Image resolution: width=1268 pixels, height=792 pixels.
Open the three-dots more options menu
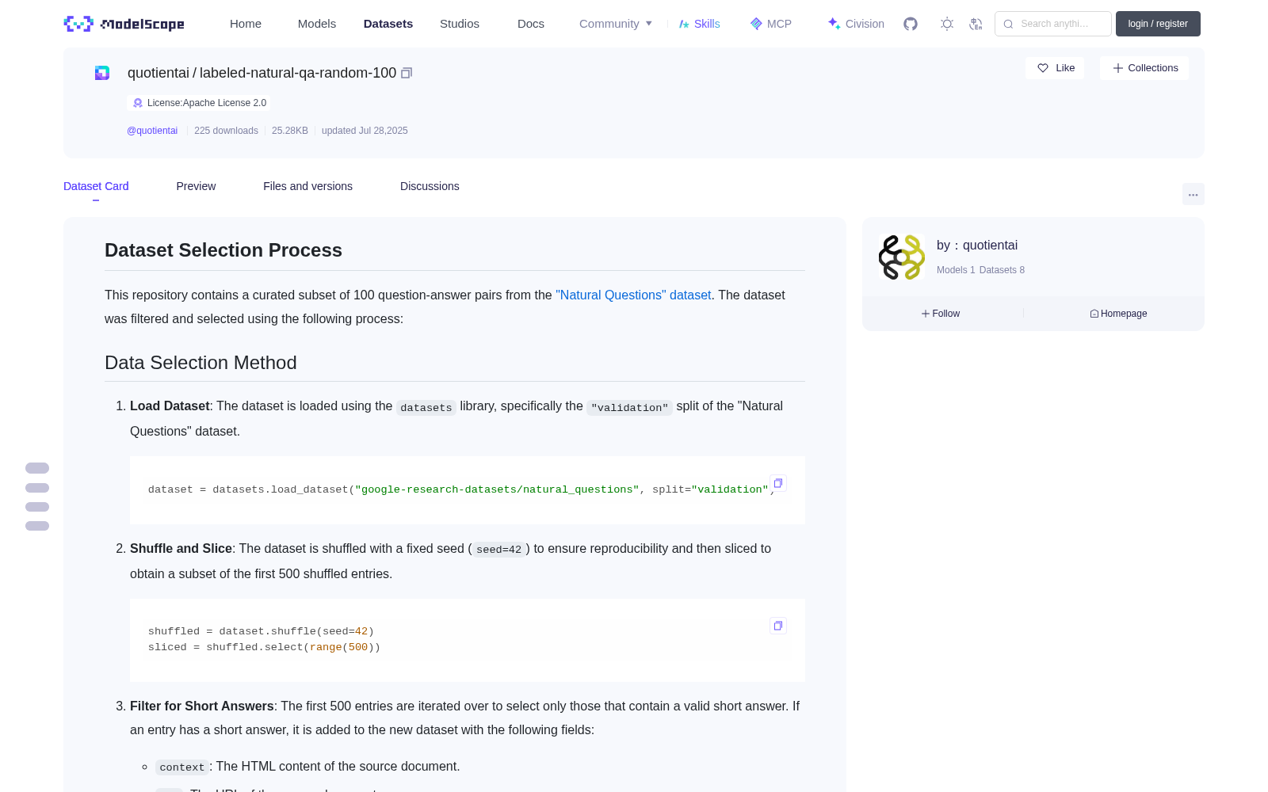pyautogui.click(x=1193, y=194)
